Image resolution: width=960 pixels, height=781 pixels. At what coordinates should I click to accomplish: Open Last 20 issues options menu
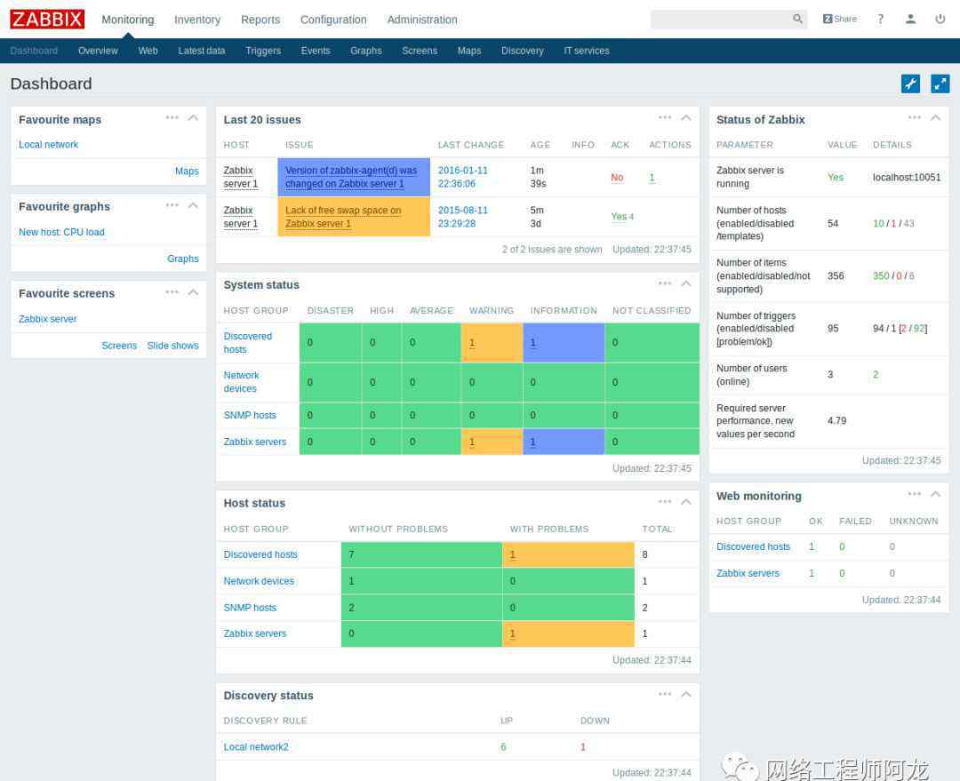tap(665, 117)
